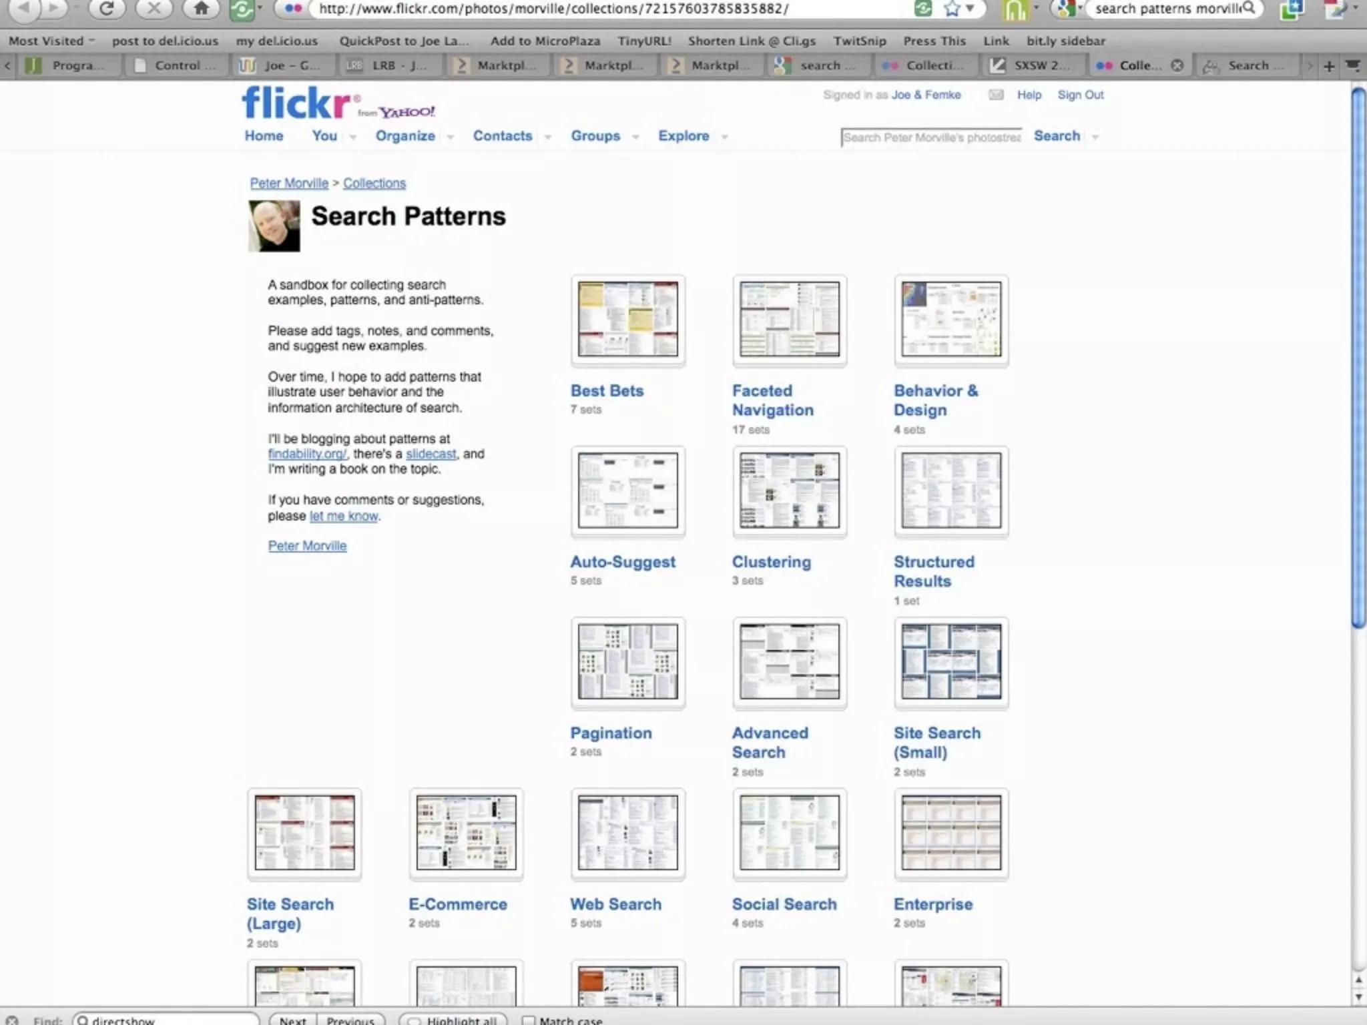Click the page vertical scrollbar thumb
The image size is (1367, 1025).
1358,357
